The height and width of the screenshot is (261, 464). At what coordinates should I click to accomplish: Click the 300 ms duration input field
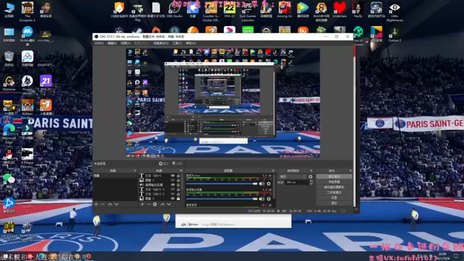297,182
